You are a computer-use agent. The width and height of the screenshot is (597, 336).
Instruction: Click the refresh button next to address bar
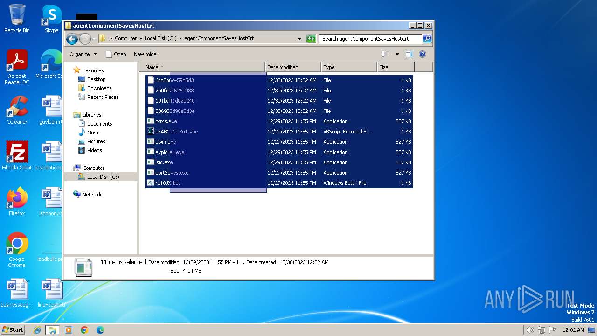(311, 39)
